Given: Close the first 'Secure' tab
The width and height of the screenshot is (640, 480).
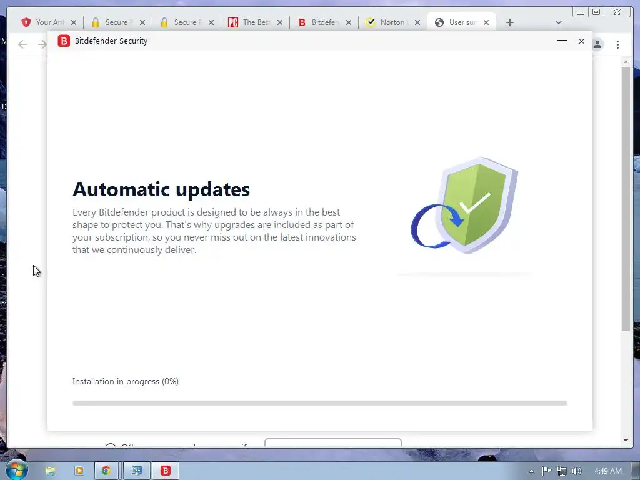Looking at the screenshot, I should 142,22.
